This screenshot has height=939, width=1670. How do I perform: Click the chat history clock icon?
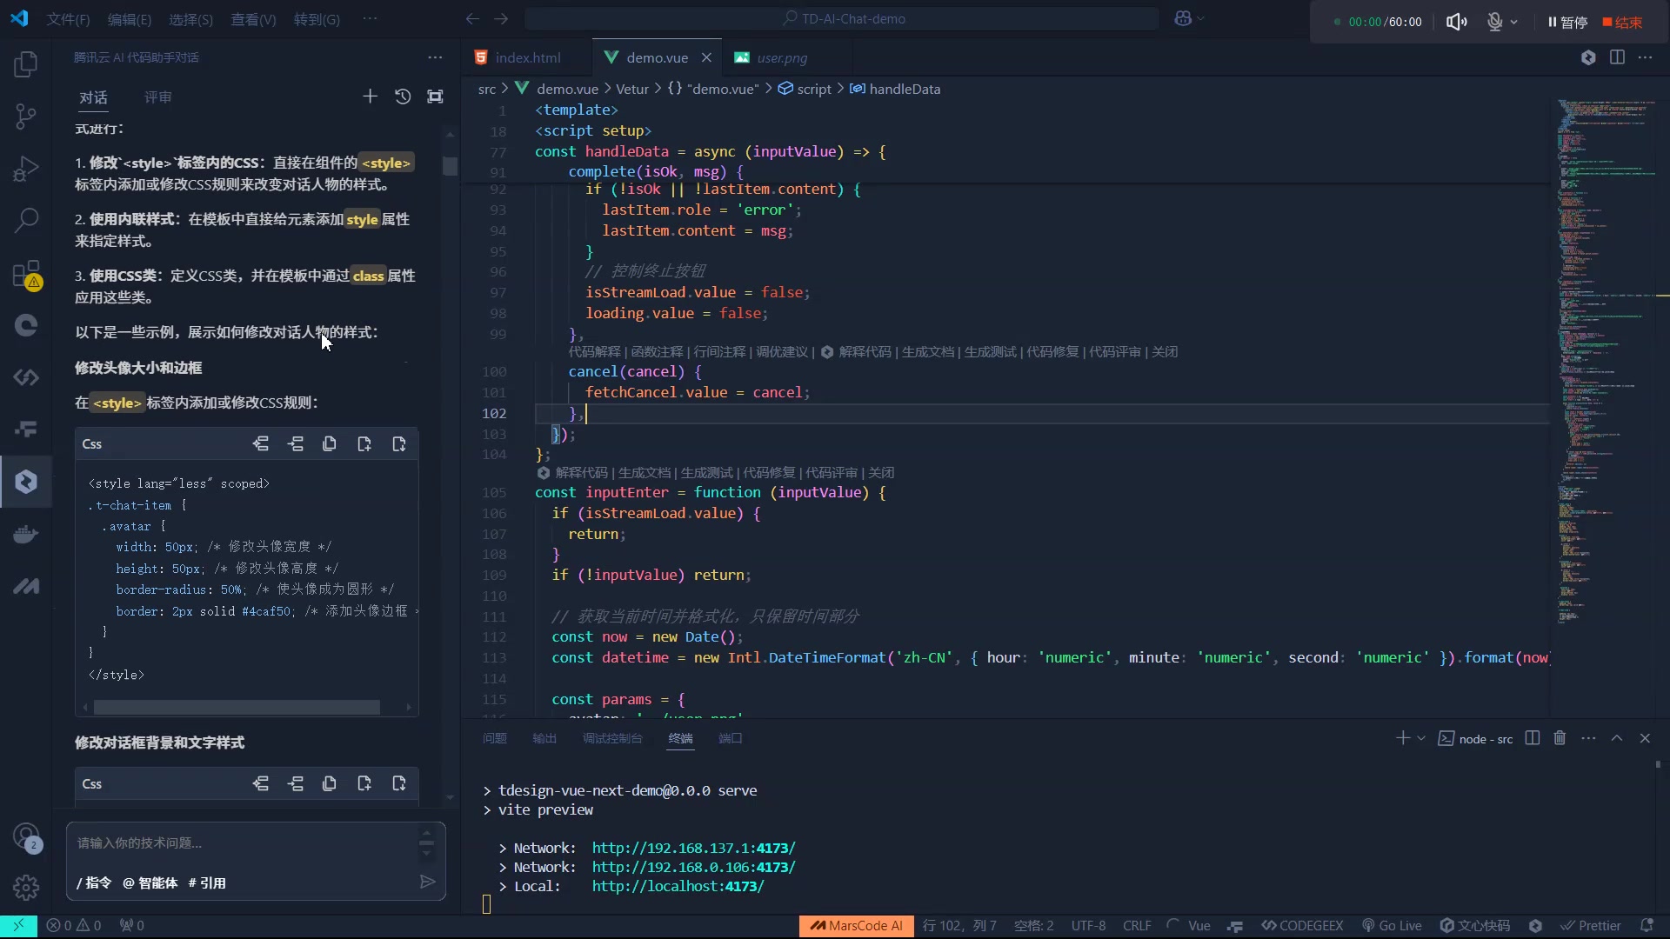(403, 97)
